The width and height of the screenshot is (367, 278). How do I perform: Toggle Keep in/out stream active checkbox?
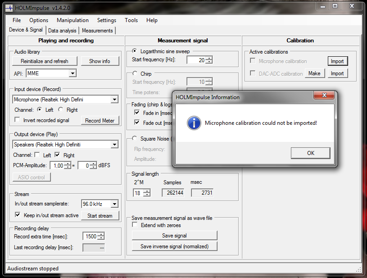(18, 214)
